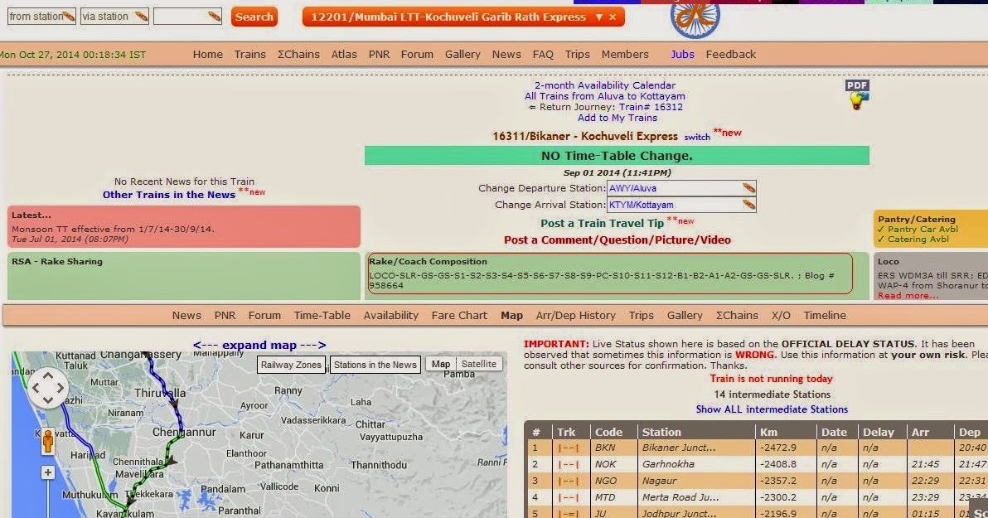Switch map to Map view
Screen dimensions: 988x518
pos(441,364)
